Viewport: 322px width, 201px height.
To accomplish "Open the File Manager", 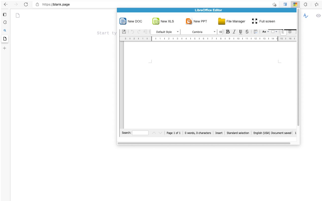I will coord(232,21).
